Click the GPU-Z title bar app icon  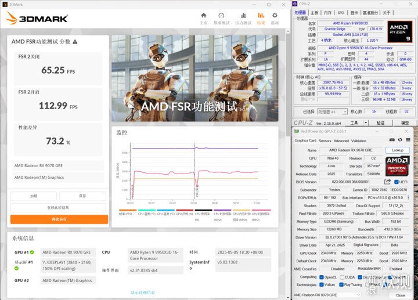(297, 131)
